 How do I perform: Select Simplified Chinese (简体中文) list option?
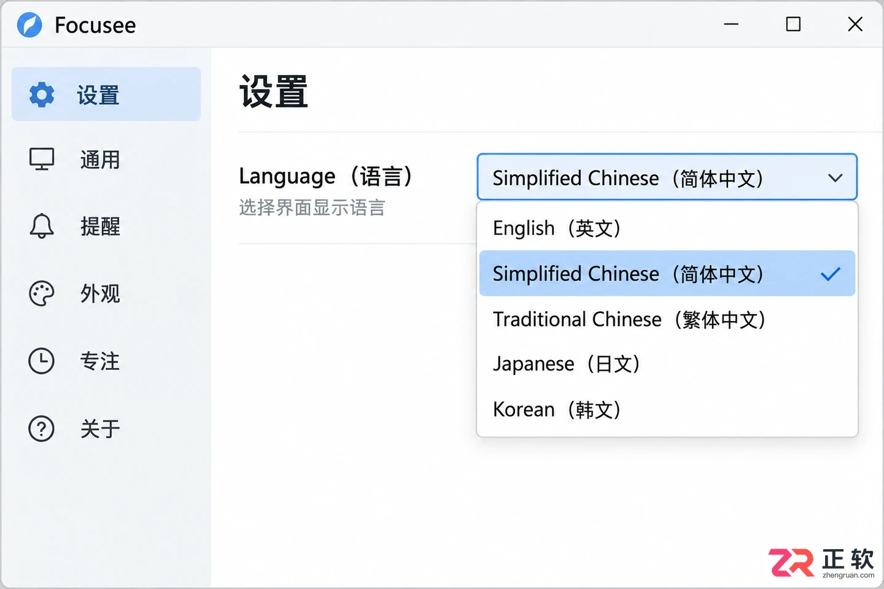(x=667, y=273)
